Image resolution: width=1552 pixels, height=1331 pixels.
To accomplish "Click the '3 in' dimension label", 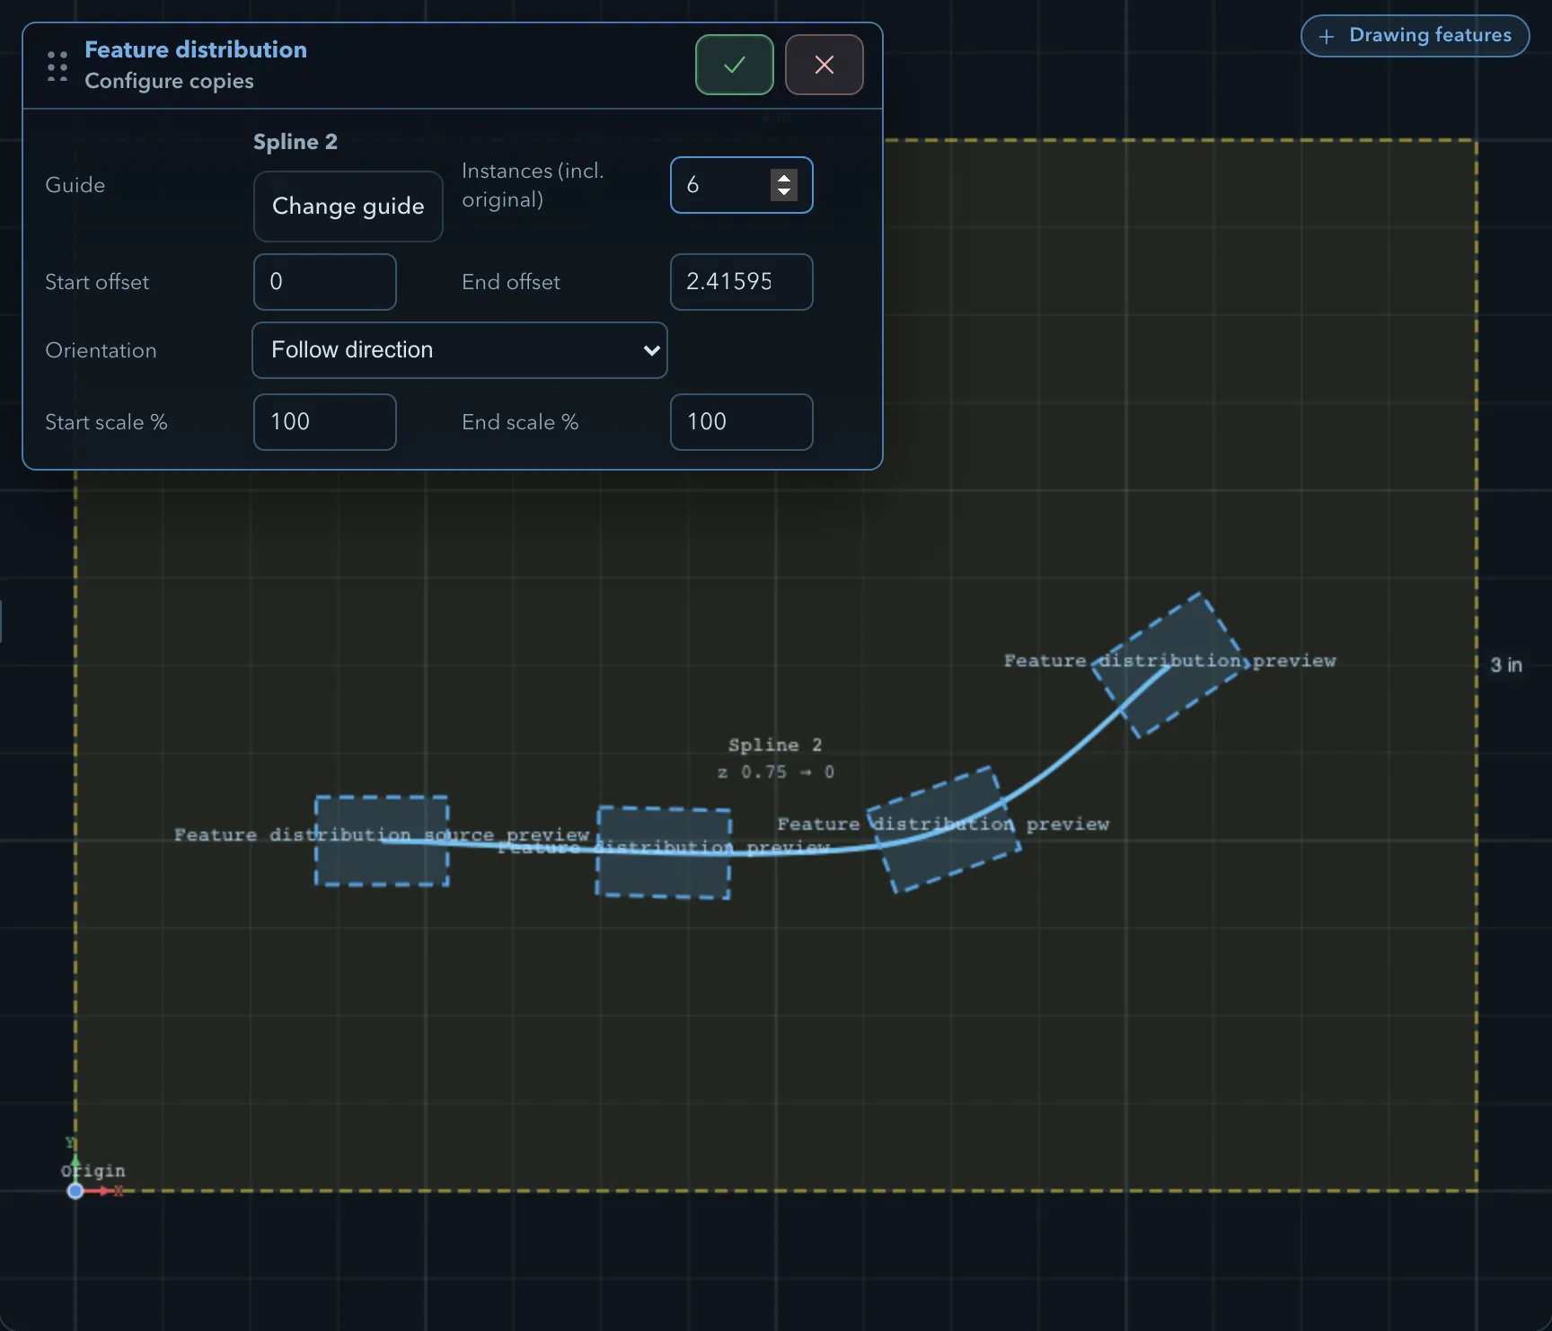I will [x=1506, y=665].
